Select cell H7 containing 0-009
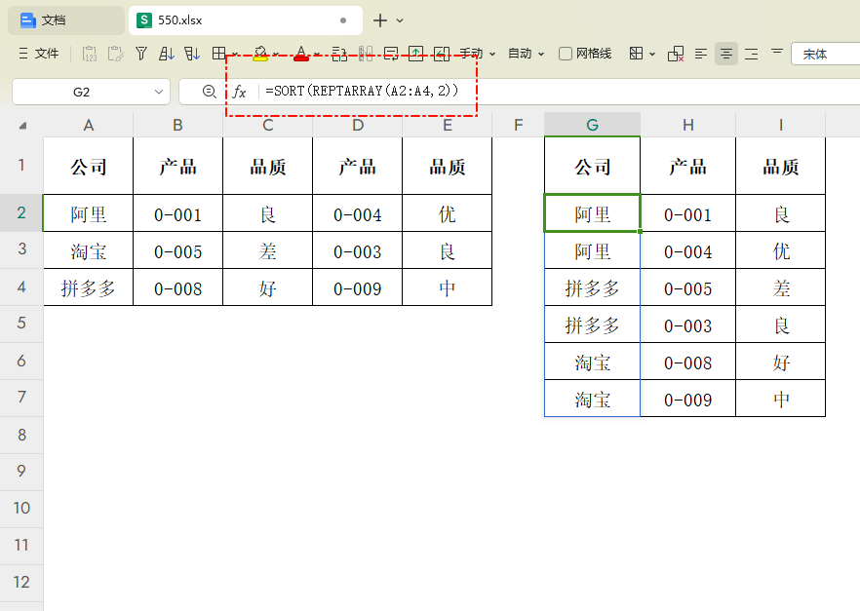This screenshot has width=860, height=611. [x=687, y=399]
